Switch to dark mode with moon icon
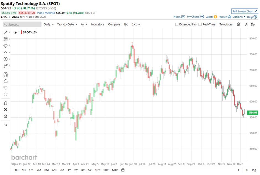The height and width of the screenshot is (175, 260). coord(253,24)
